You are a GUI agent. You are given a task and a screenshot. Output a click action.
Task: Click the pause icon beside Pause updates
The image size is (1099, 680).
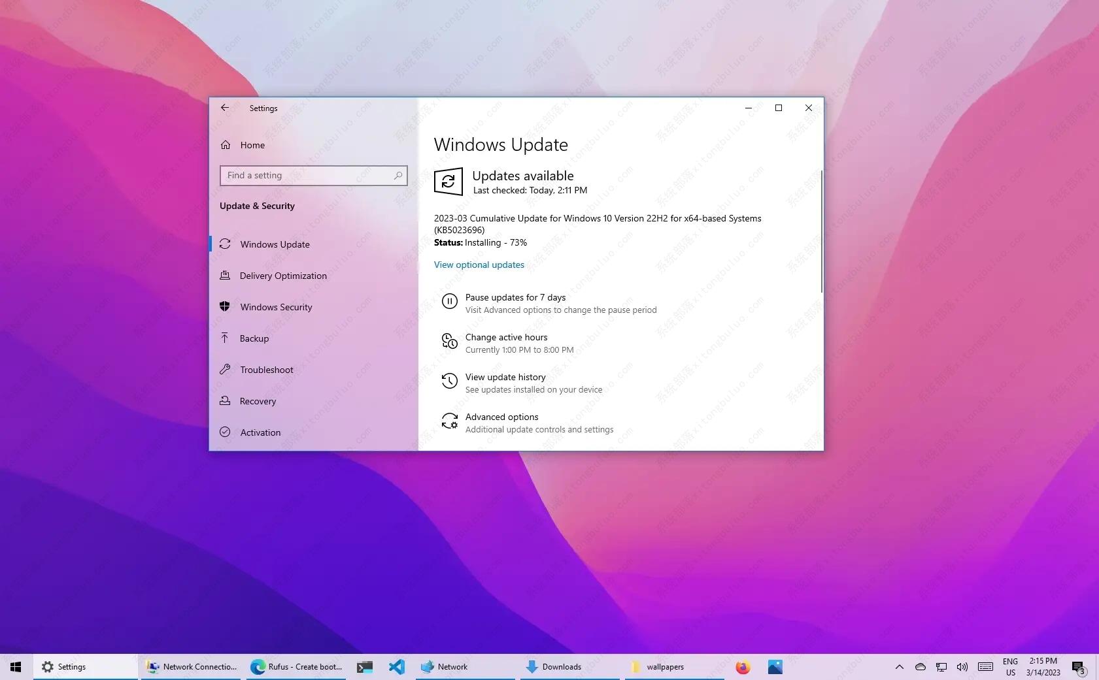click(x=449, y=301)
